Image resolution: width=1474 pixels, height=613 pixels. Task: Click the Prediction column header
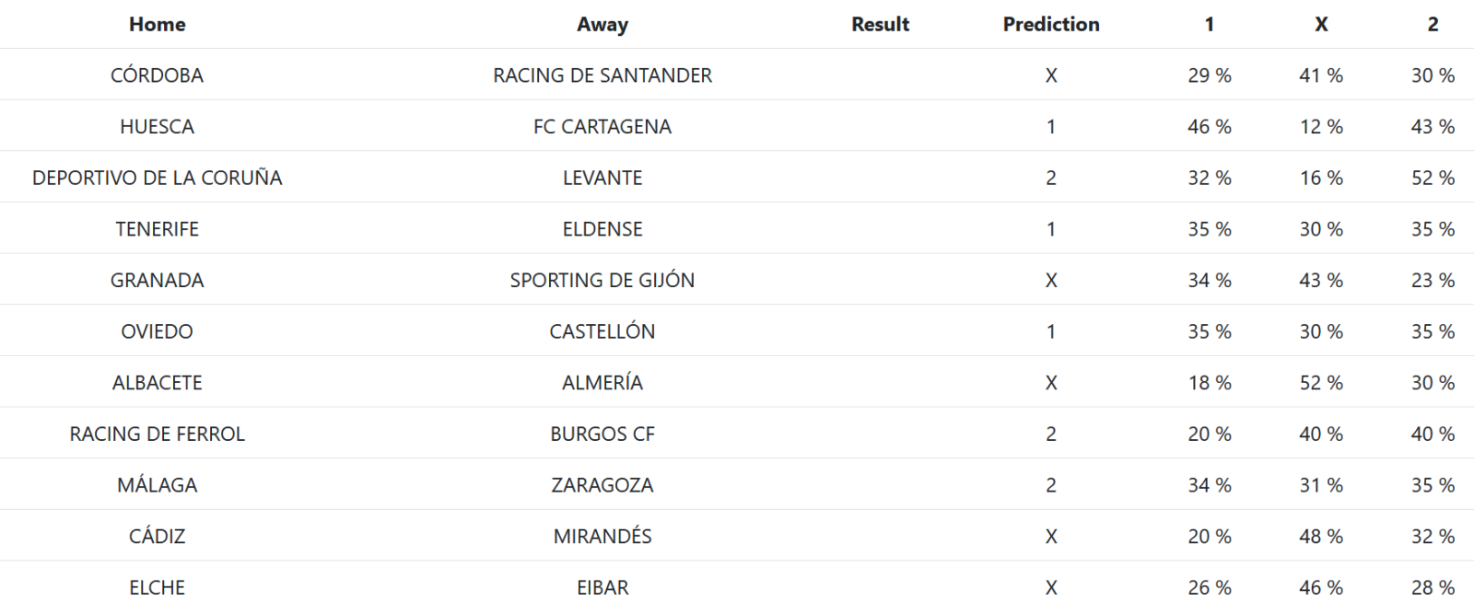click(1051, 25)
